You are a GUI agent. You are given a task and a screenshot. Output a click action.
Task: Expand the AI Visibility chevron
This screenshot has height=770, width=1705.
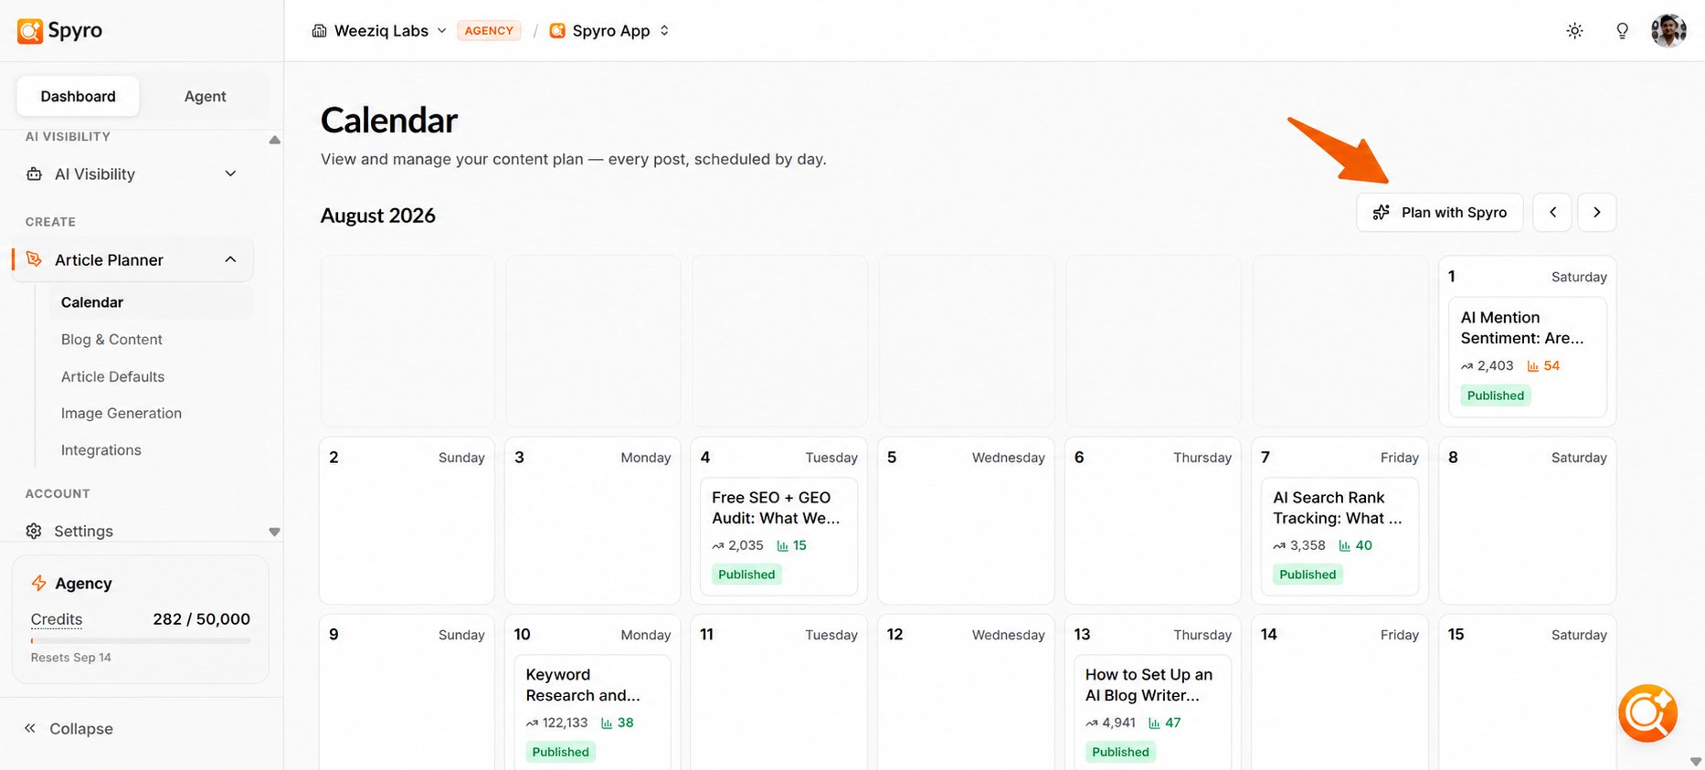[230, 174]
